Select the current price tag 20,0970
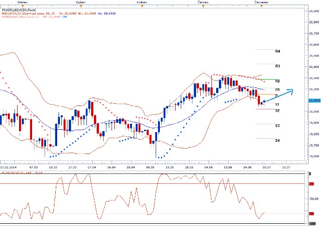Screen dimensions: 323x226 (314, 100)
